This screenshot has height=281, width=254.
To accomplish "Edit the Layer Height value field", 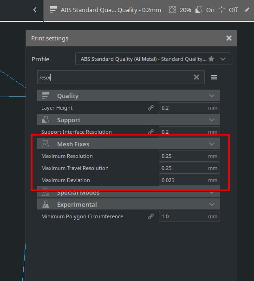I will 189,108.
